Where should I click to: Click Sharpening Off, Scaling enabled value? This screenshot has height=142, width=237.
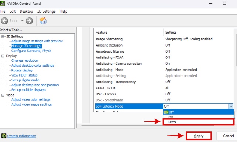(188, 39)
